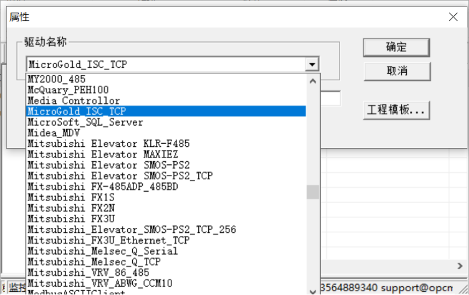Viewport: 469px width, 295px height.
Task: Choose Mitsubishi_Elevator_SMOS-PS2_TCP_256
Action: [x=166, y=230]
